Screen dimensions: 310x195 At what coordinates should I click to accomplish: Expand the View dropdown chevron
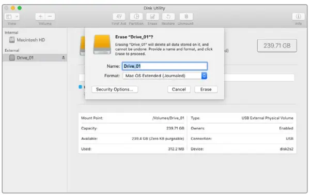(17, 17)
